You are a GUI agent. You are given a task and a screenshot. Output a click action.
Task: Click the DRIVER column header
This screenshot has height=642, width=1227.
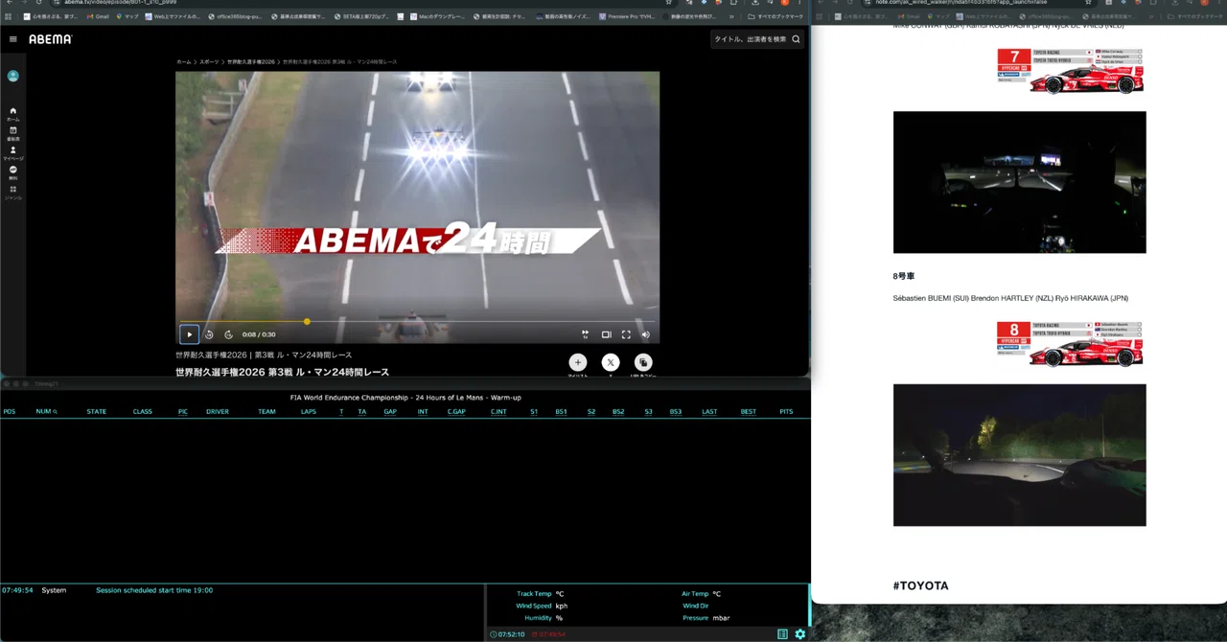pyautogui.click(x=218, y=411)
